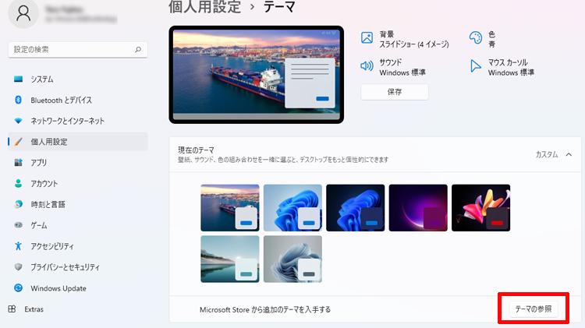Click the テーマの参照 button

click(x=534, y=309)
